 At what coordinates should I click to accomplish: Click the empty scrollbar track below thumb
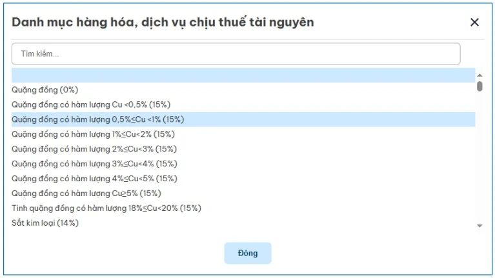point(480,161)
